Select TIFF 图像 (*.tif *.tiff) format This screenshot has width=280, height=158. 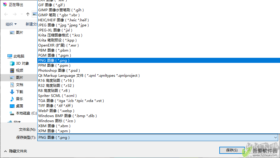(x=159, y=106)
